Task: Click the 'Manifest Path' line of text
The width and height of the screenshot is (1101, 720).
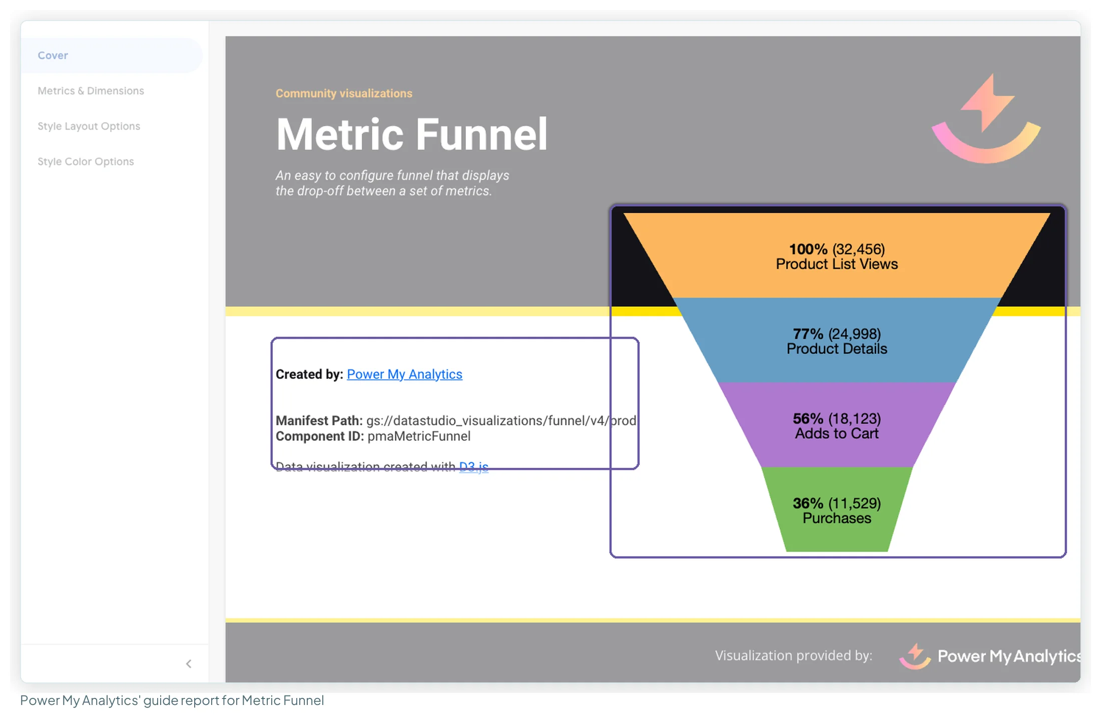Action: click(456, 420)
